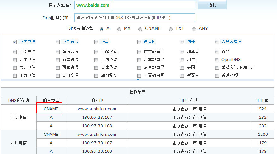Viewport: 277px width, 154px height.
Task: Enable the 印度 checkbox
Action: click(182, 60)
